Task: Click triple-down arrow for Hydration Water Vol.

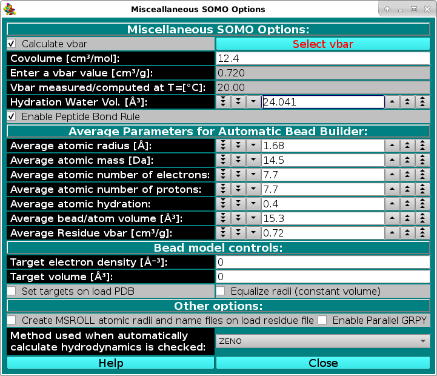Action: [x=223, y=102]
